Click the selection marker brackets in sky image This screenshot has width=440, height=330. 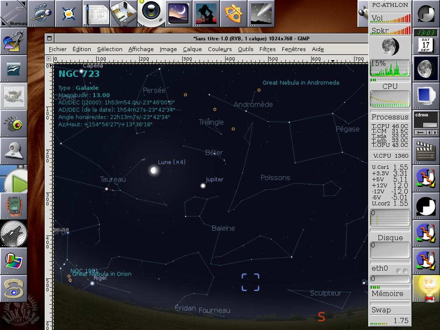(251, 282)
